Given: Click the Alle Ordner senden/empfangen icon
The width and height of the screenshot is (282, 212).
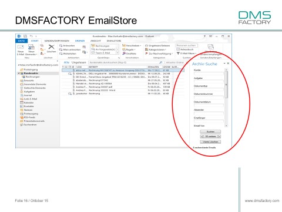Looking at the screenshot, I should tap(210, 47).
